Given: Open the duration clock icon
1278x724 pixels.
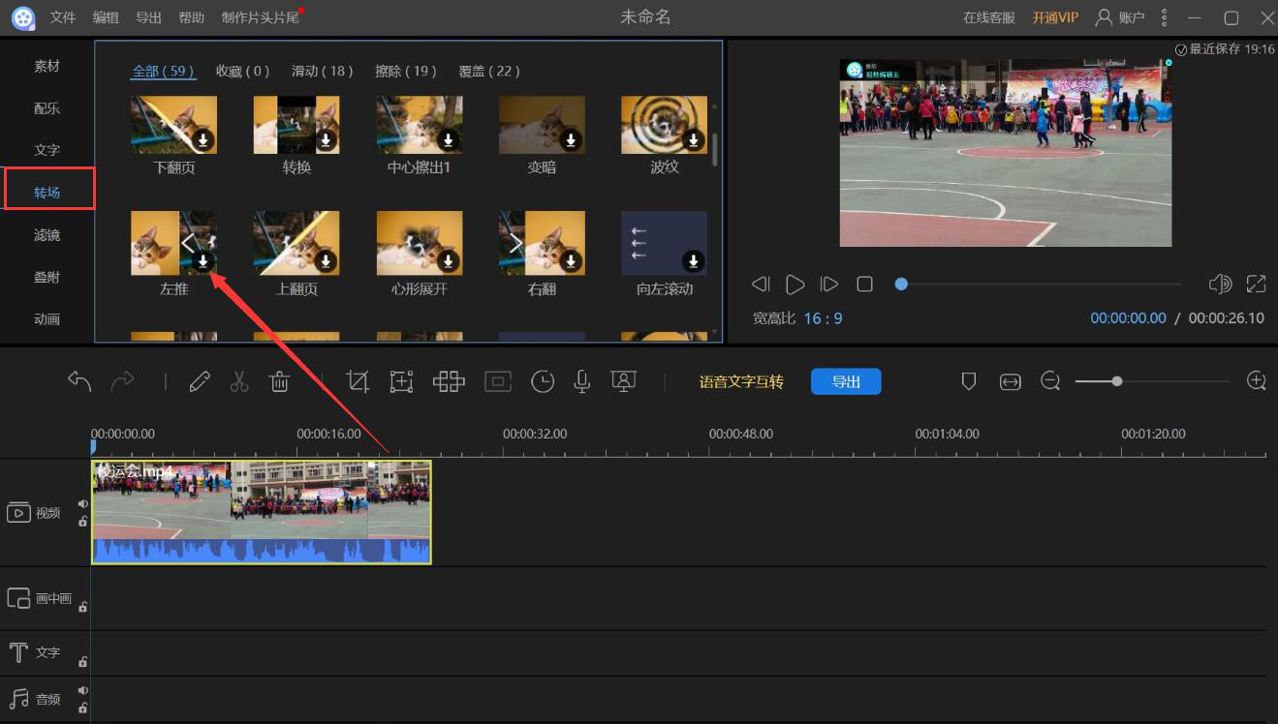Looking at the screenshot, I should click(x=543, y=381).
